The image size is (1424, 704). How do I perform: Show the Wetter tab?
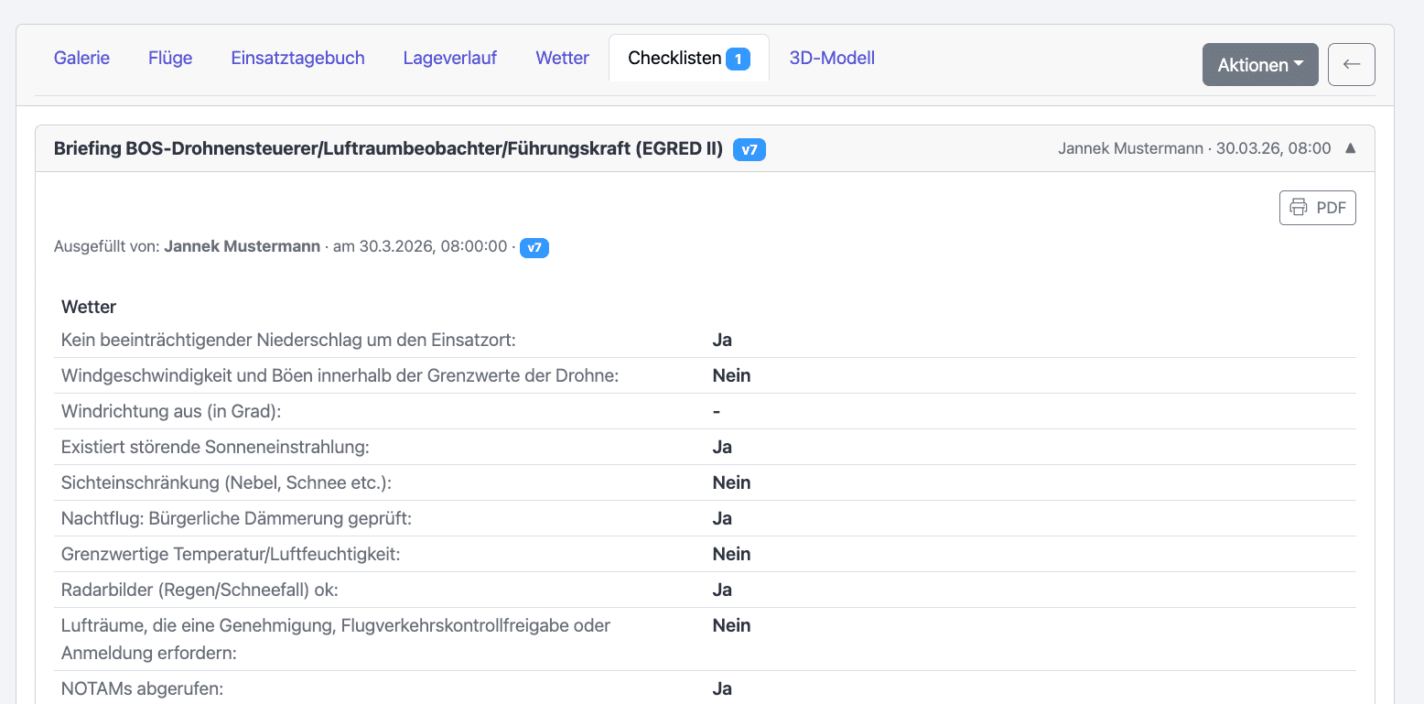coord(562,58)
